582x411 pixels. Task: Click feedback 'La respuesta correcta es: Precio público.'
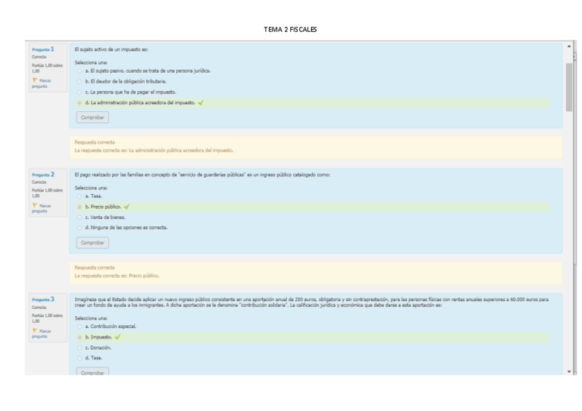click(117, 276)
